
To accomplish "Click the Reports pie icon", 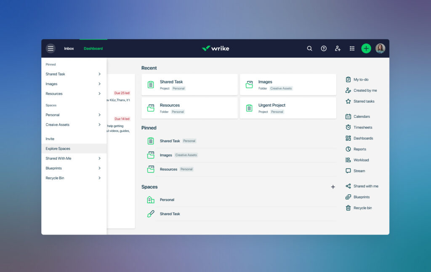I will click(348, 149).
